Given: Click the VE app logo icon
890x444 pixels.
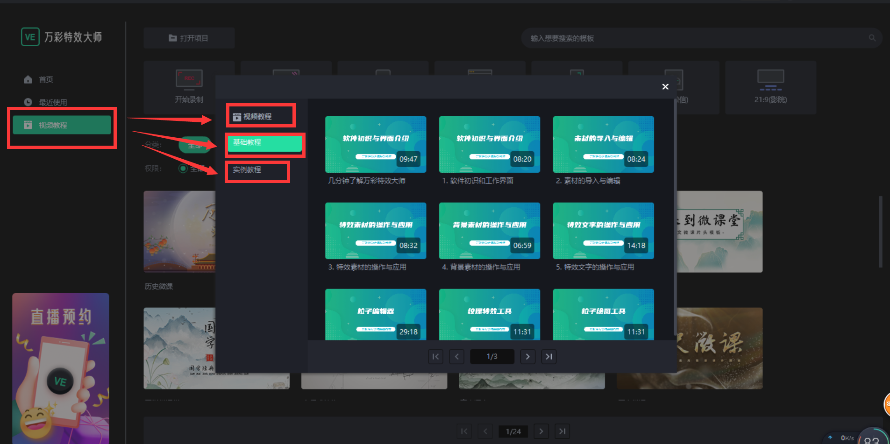Looking at the screenshot, I should tap(30, 37).
